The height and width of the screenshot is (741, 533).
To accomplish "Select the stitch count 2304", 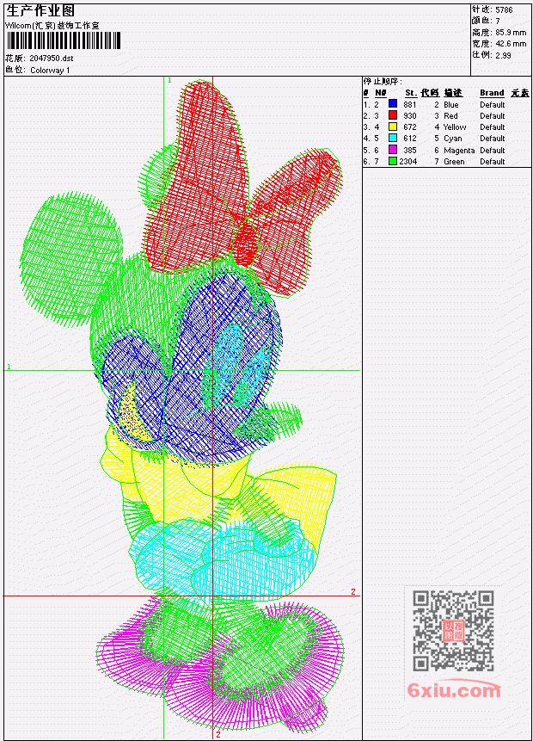I will click(407, 162).
